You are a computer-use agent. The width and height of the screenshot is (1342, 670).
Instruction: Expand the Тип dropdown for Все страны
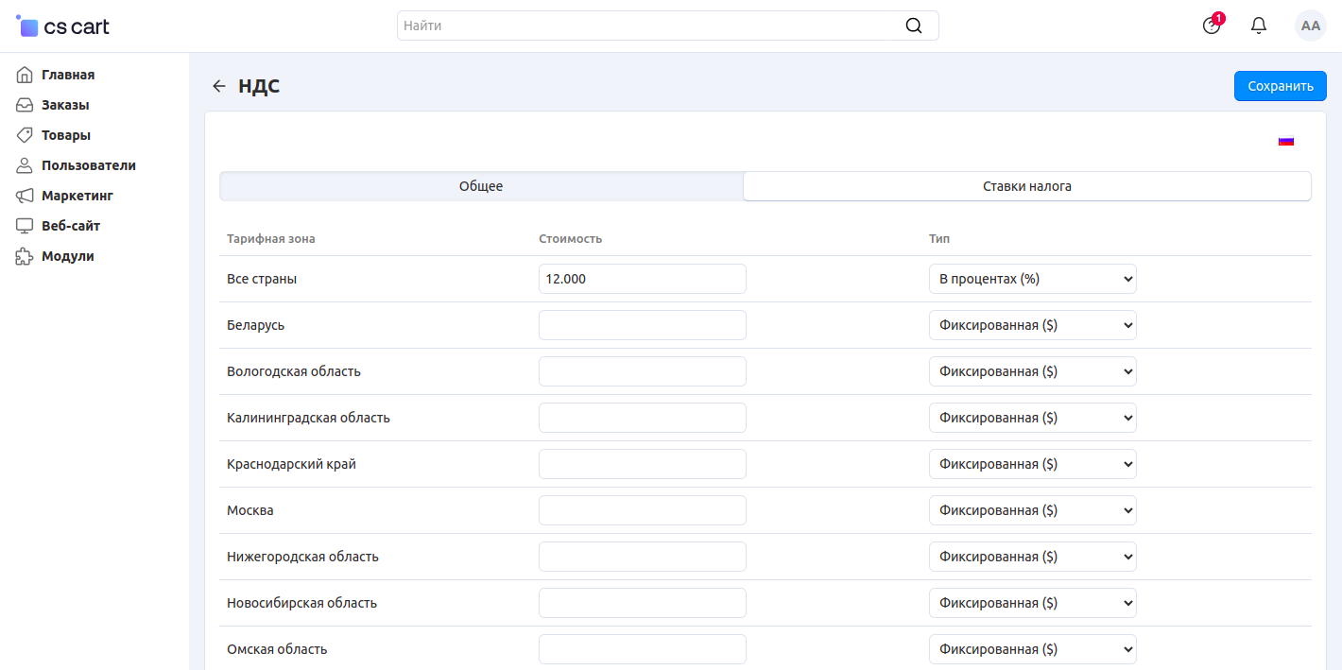coord(1032,279)
